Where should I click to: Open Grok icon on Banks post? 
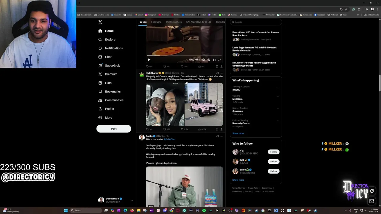pyautogui.click(x=217, y=136)
